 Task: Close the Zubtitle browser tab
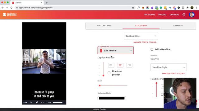(x=41, y=3)
